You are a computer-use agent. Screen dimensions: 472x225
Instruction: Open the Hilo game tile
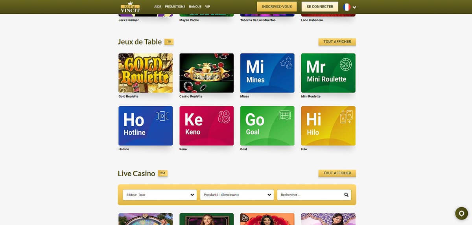pyautogui.click(x=328, y=126)
